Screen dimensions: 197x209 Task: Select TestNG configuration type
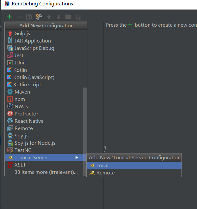pyautogui.click(x=44, y=150)
